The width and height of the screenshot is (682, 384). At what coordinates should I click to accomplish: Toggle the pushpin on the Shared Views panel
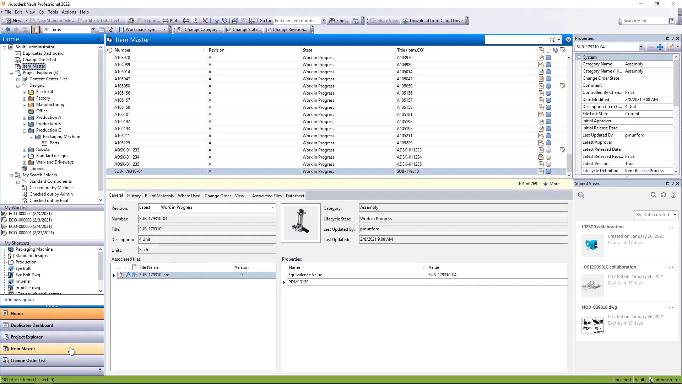click(x=672, y=183)
